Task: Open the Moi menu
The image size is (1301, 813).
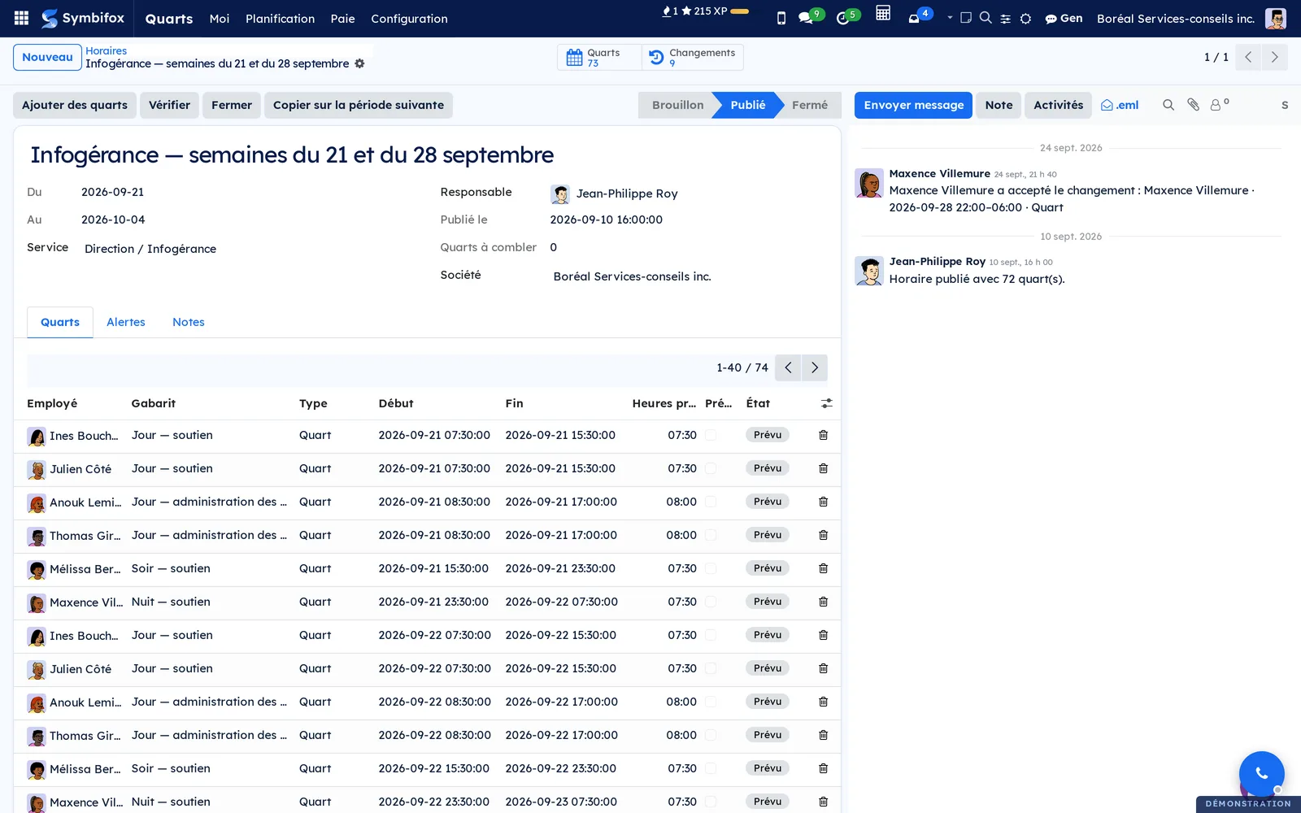Action: point(220,18)
